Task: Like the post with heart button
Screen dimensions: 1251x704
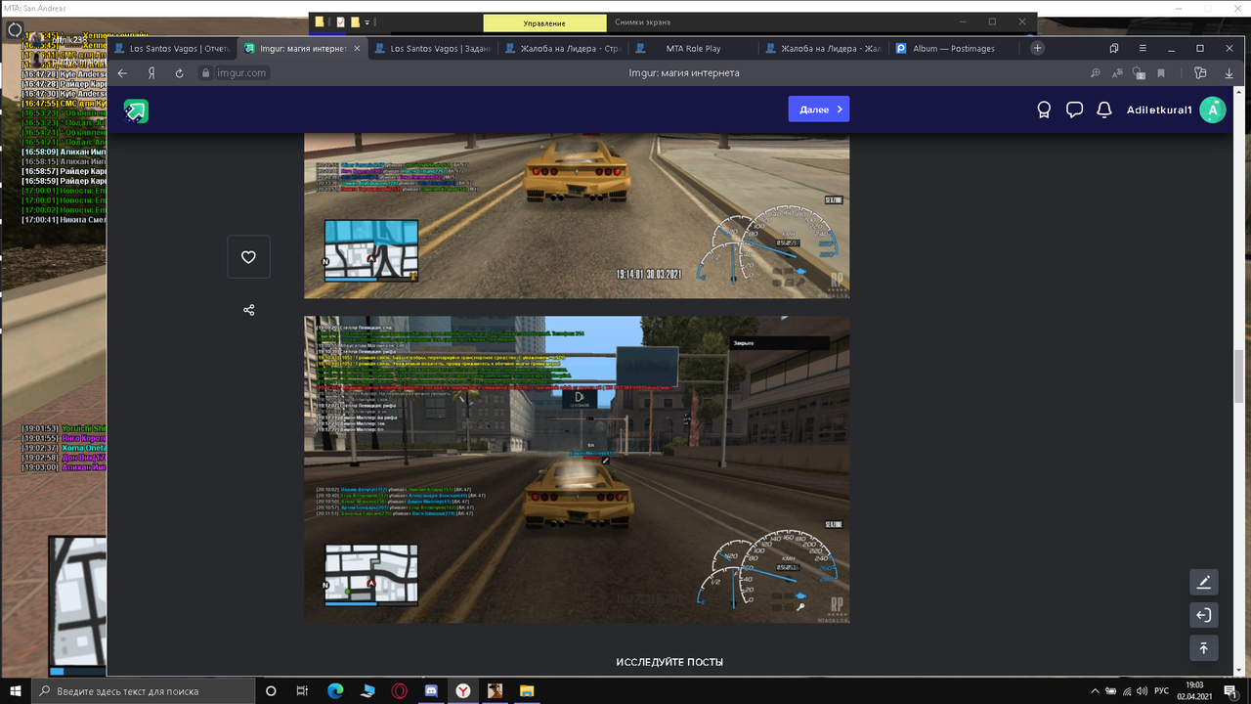Action: click(248, 257)
